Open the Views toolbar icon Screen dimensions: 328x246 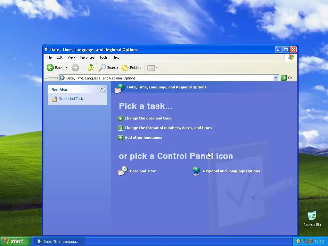(151, 68)
